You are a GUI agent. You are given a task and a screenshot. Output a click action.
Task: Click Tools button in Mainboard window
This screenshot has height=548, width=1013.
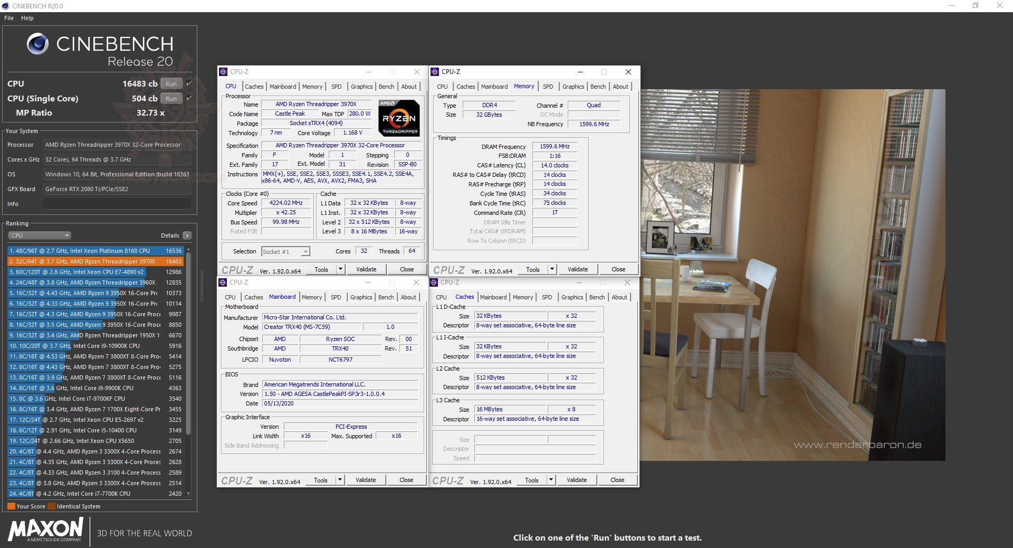pyautogui.click(x=321, y=480)
